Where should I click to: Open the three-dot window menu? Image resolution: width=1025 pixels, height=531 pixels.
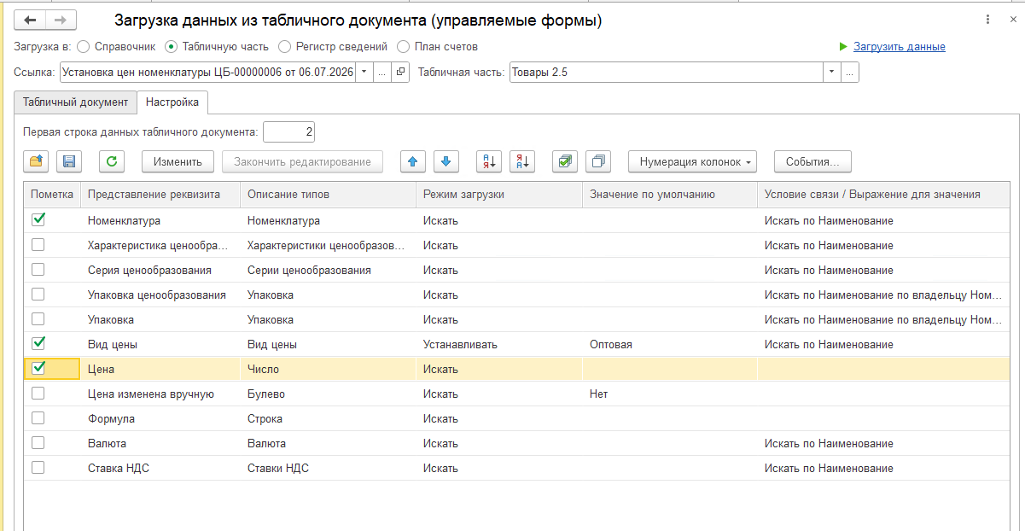pos(988,20)
